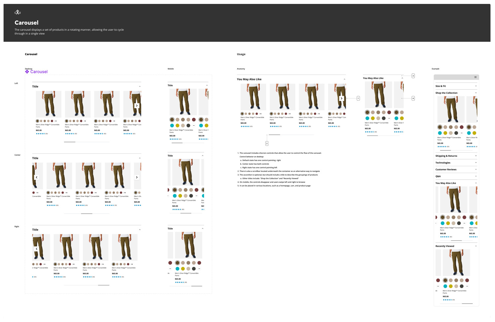Click previous chevron in Center desktop carousel
Image resolution: width=495 pixels, height=322 pixels.
pos(37,177)
